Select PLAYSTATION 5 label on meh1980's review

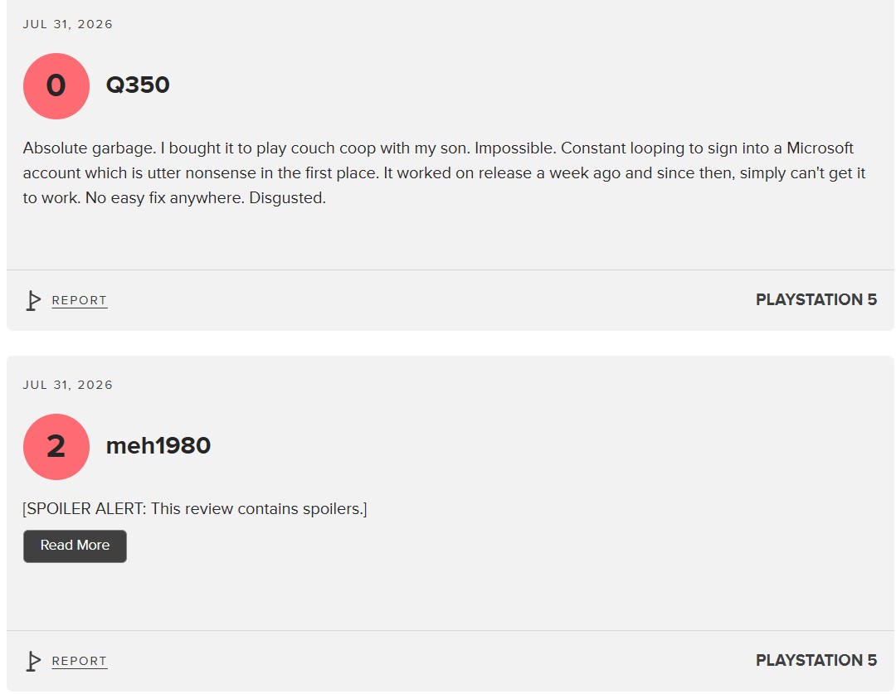coord(816,660)
